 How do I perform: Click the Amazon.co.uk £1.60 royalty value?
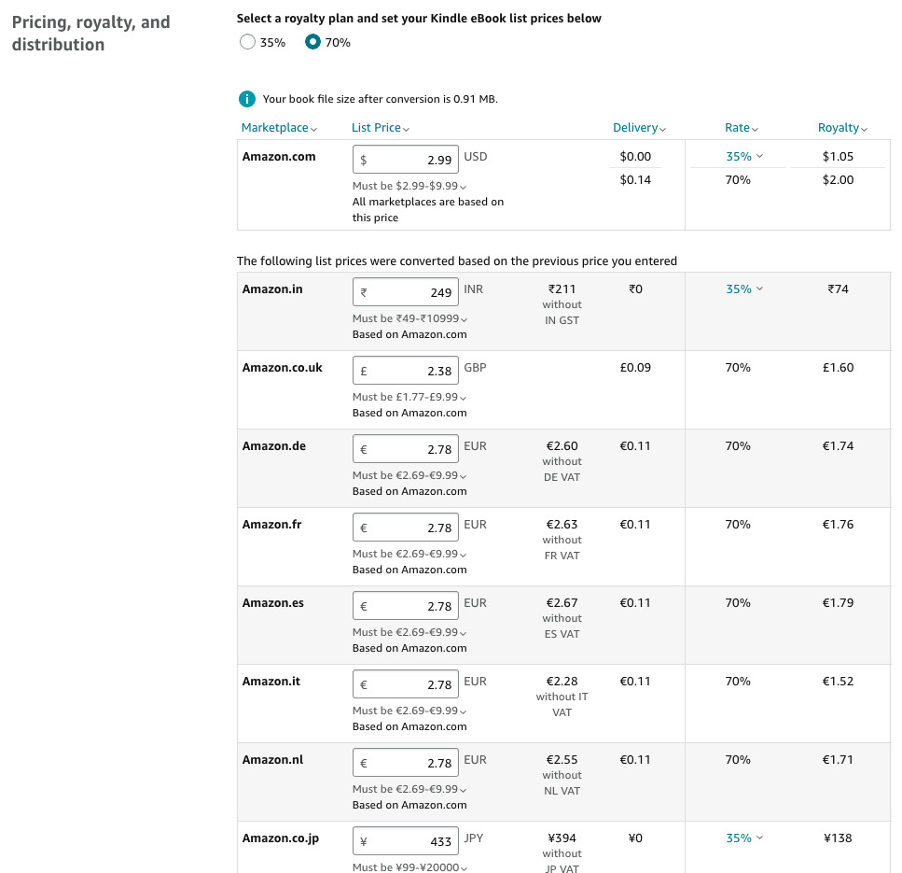pyautogui.click(x=839, y=367)
